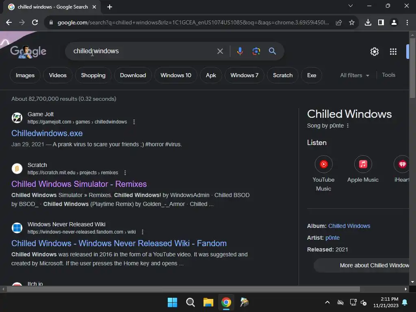
Task: Share this page from address bar
Action: click(339, 23)
